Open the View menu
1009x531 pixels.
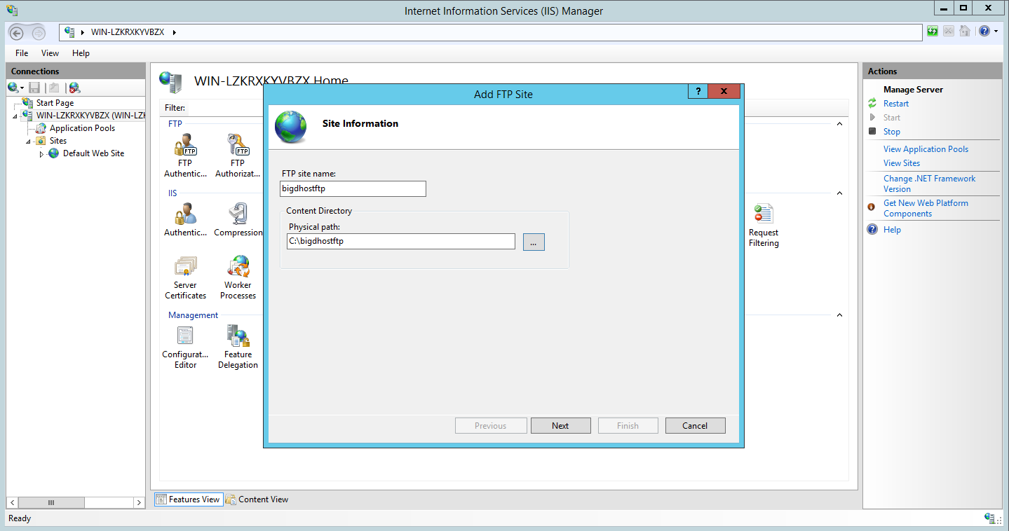click(x=50, y=53)
